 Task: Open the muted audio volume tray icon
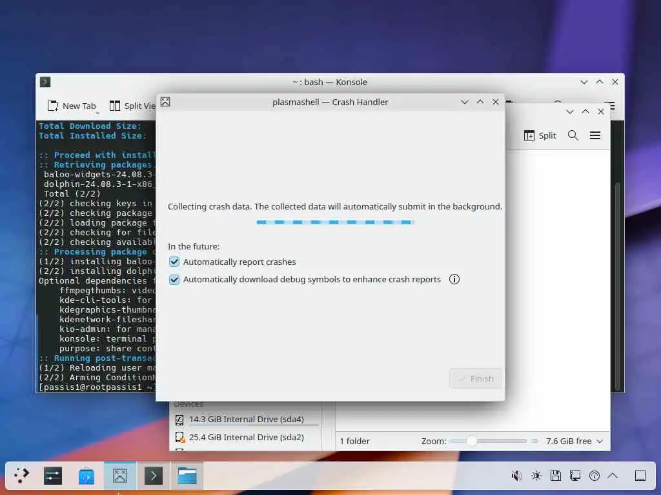coord(516,476)
